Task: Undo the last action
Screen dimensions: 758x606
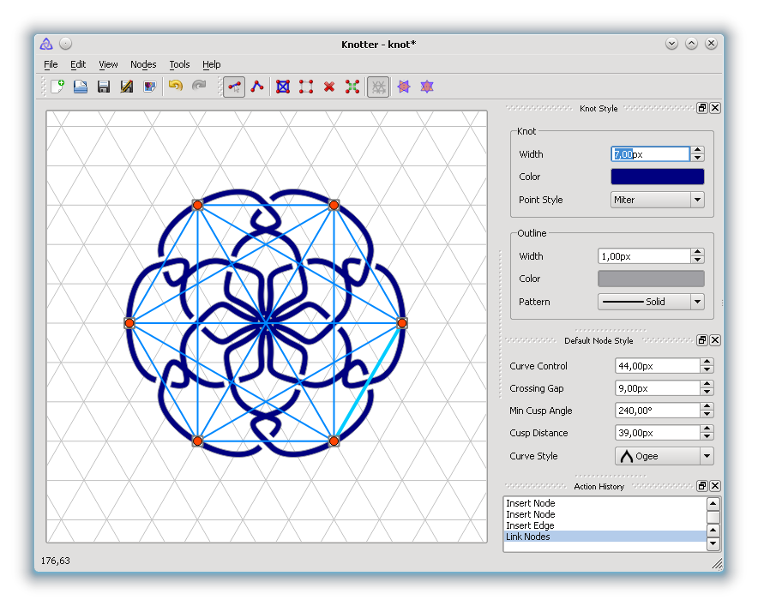Action: tap(176, 87)
